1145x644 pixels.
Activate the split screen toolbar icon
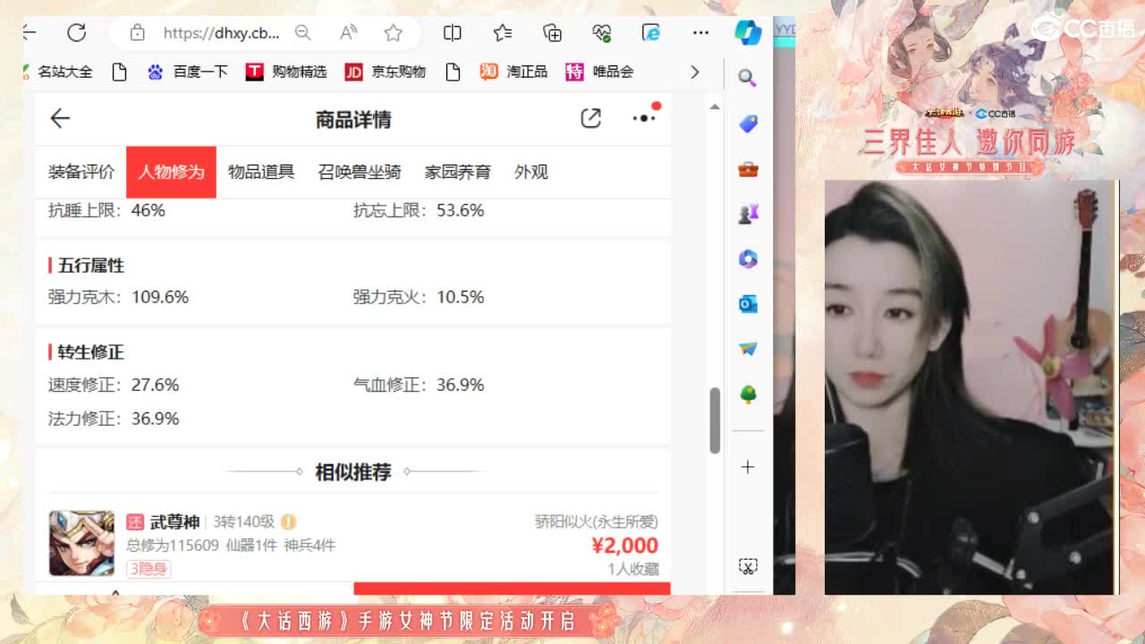(452, 32)
